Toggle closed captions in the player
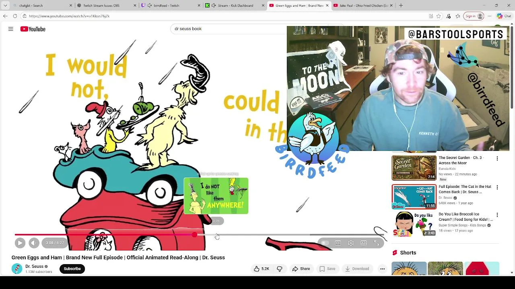 pos(338,243)
